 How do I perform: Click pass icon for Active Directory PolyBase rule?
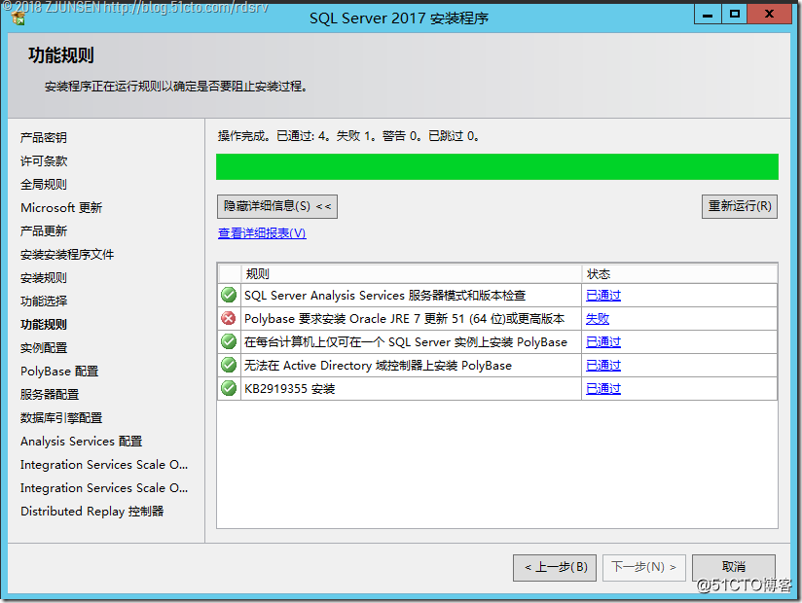click(229, 365)
